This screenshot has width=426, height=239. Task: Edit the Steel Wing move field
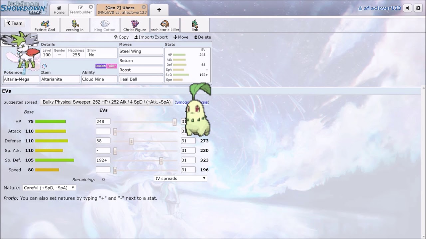pyautogui.click(x=141, y=51)
